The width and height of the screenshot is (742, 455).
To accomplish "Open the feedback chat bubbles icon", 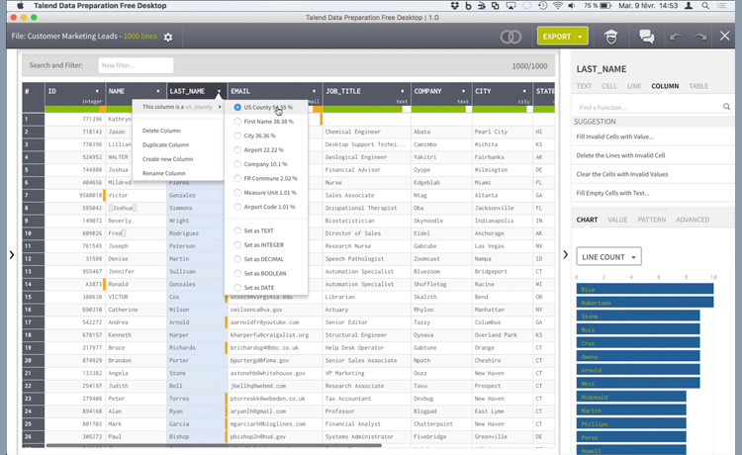I will 646,37.
